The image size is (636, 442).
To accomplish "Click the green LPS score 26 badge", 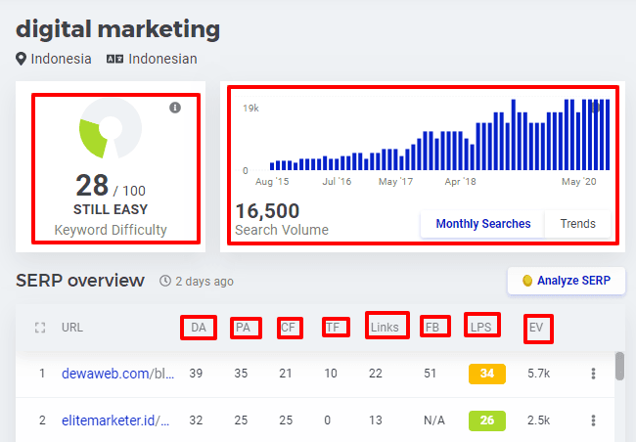I will (x=486, y=420).
